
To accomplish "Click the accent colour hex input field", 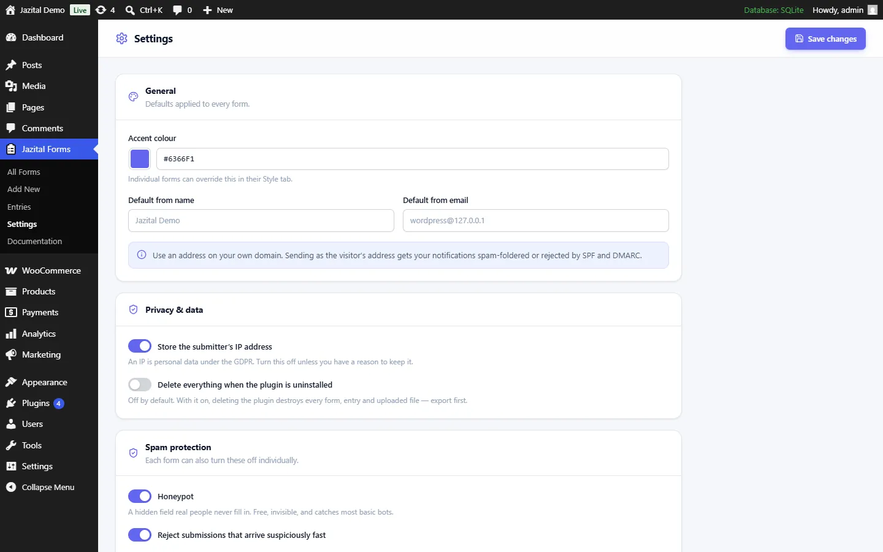I will coord(412,159).
